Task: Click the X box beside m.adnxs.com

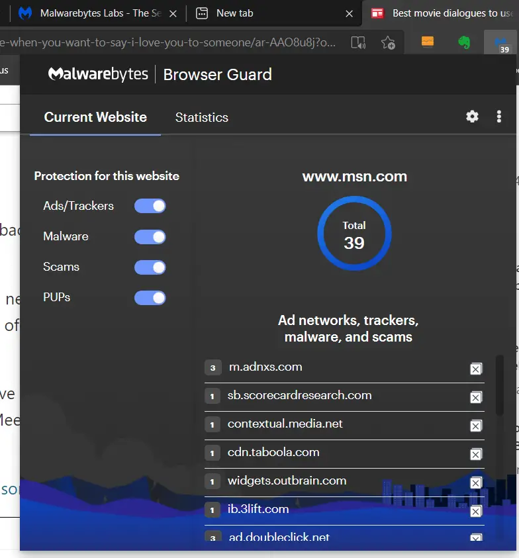Action: coord(476,369)
